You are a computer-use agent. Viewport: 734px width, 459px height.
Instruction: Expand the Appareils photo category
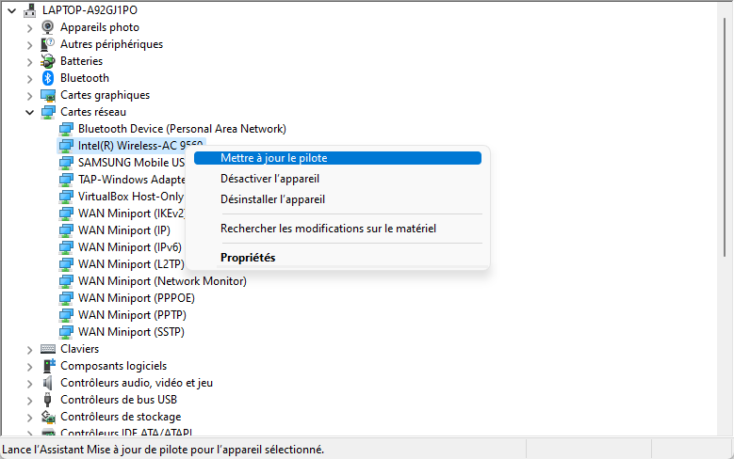point(29,28)
